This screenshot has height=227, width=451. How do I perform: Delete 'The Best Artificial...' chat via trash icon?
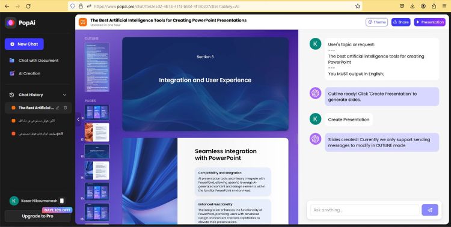(x=66, y=107)
